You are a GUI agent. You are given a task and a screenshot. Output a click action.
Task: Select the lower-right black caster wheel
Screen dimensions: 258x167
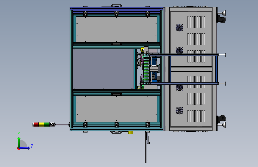(x=222, y=119)
